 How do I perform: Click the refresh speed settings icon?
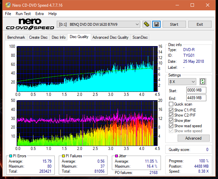tap(203, 81)
